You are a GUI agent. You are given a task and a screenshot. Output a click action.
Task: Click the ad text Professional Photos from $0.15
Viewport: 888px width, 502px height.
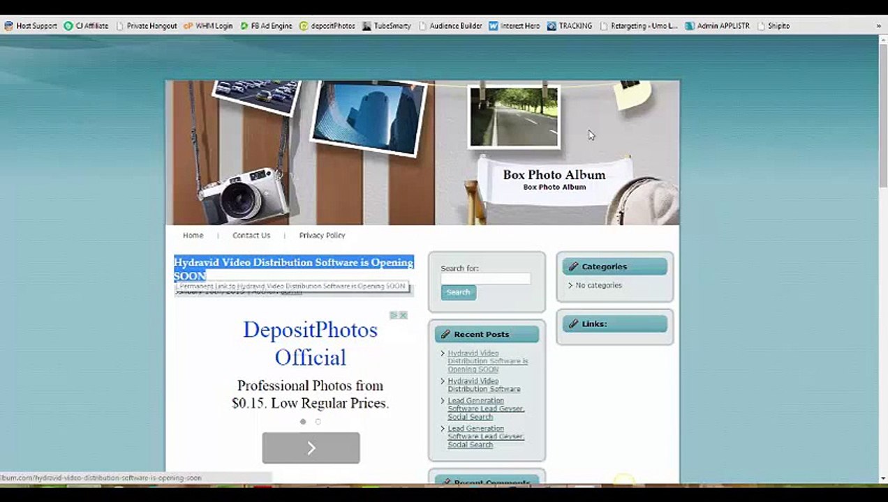(310, 394)
